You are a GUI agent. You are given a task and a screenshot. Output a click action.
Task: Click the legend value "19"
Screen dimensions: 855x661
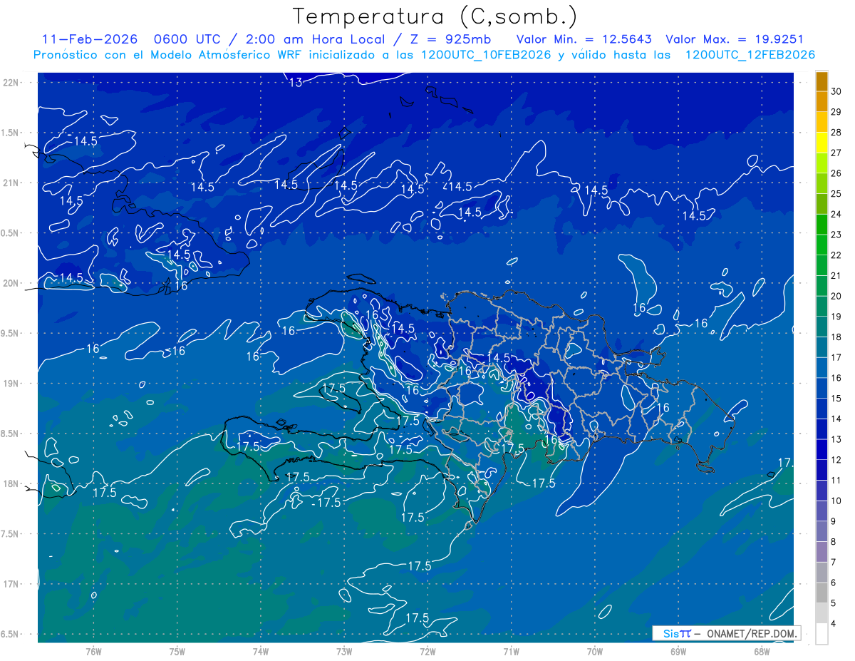tap(837, 317)
